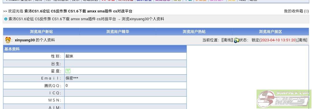Click the 保密*** Email value
Screen dimensions: 312x109
tap(72, 78)
